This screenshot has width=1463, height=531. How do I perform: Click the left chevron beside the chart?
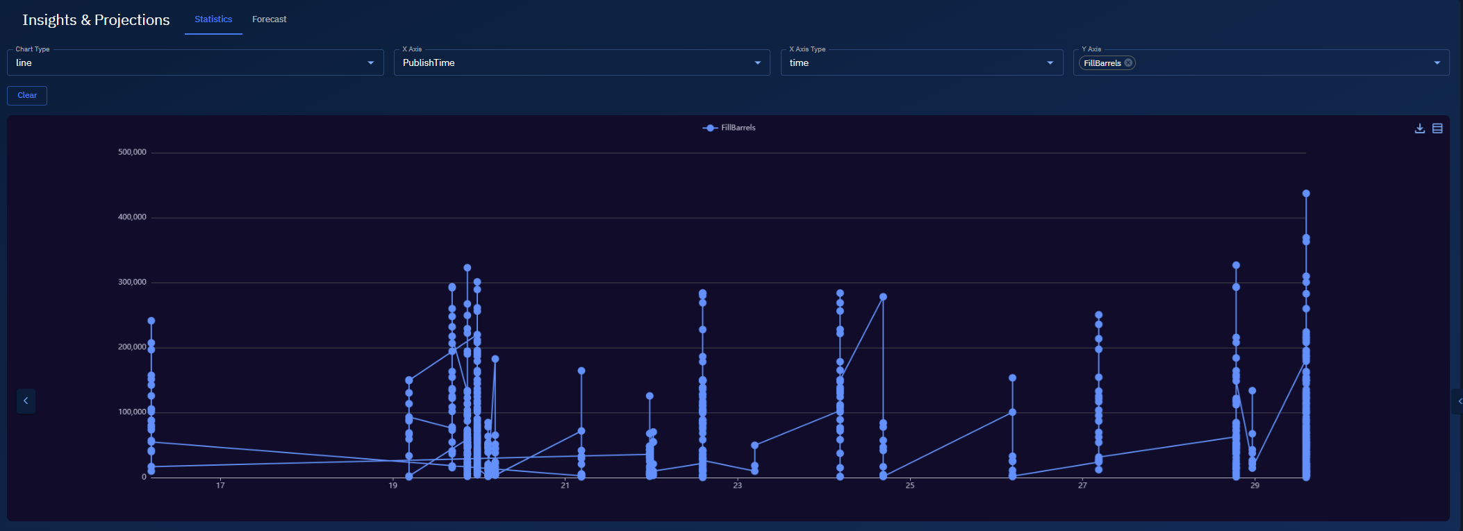(x=26, y=401)
